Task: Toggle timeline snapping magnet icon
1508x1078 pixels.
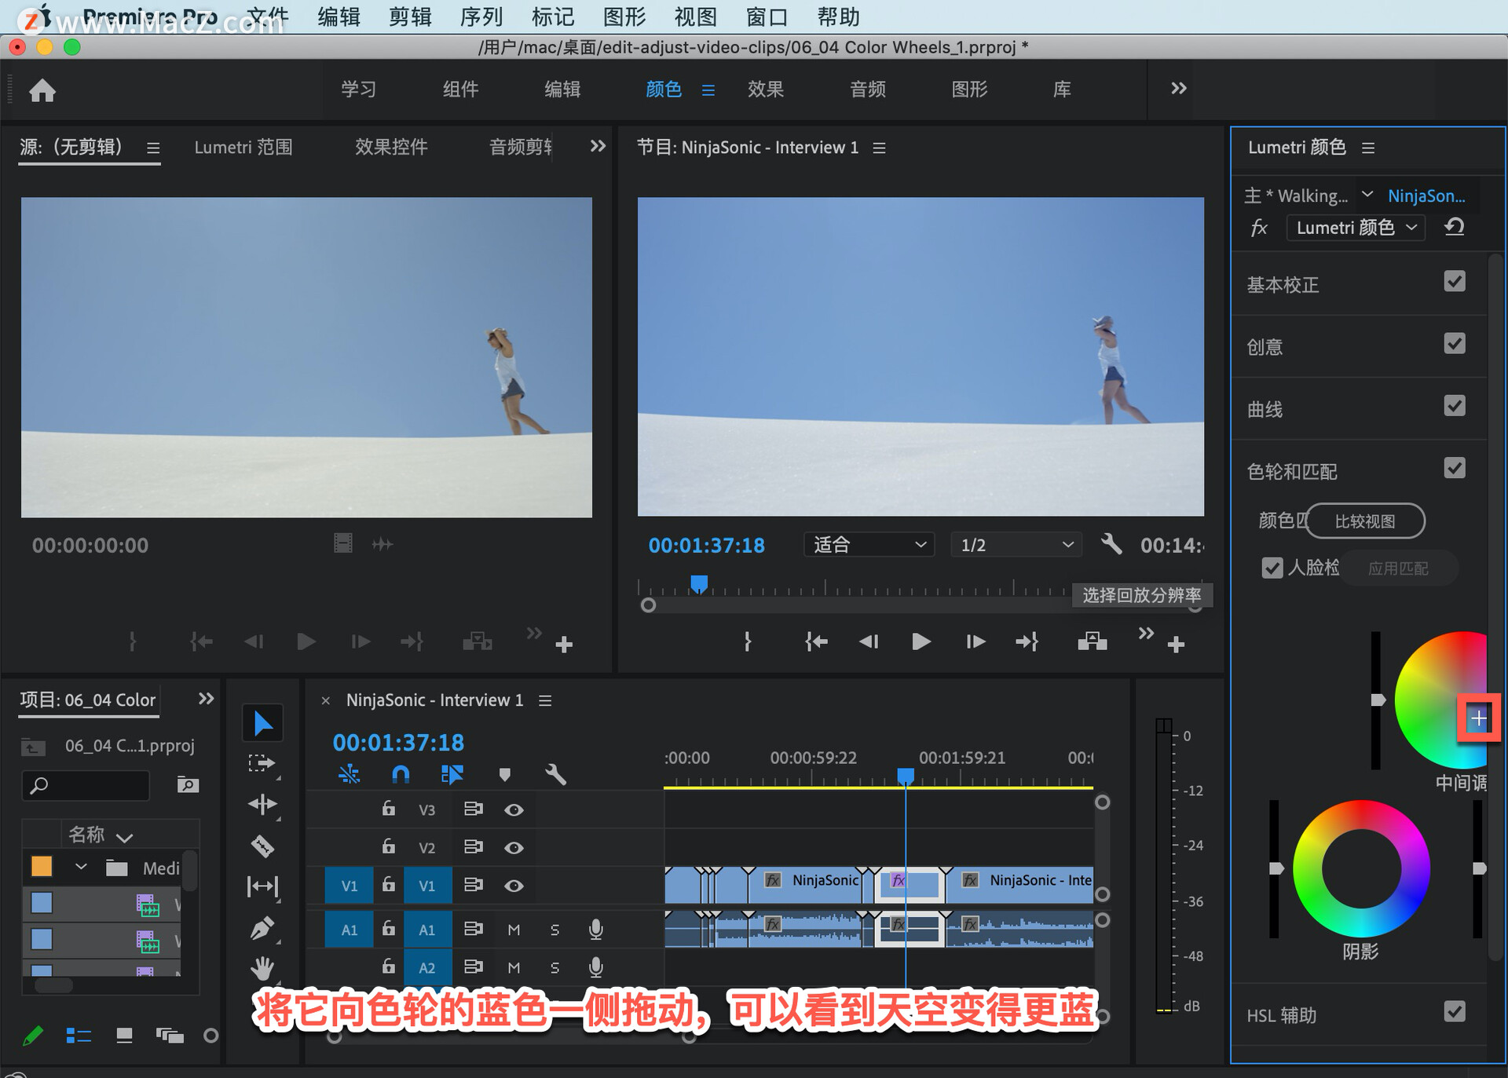Action: click(401, 775)
